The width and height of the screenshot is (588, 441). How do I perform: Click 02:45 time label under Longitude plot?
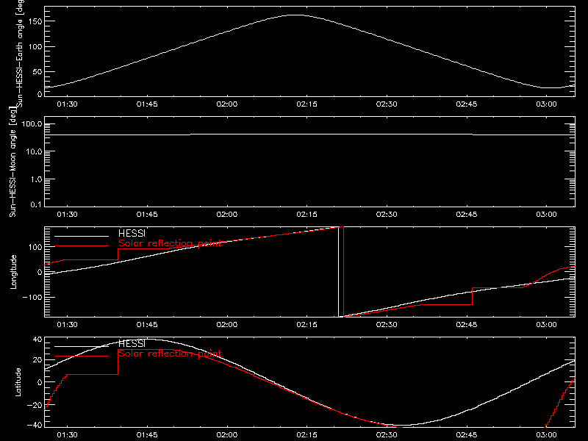[x=467, y=324]
